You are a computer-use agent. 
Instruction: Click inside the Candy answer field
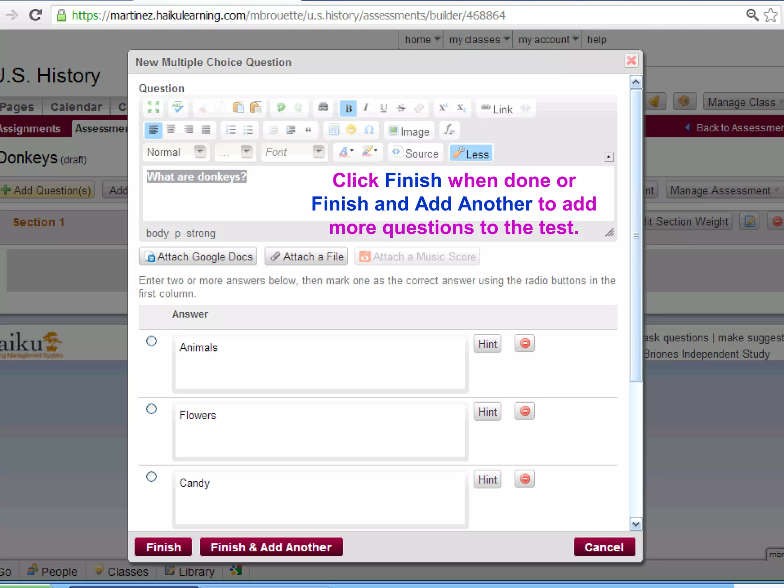click(x=320, y=499)
